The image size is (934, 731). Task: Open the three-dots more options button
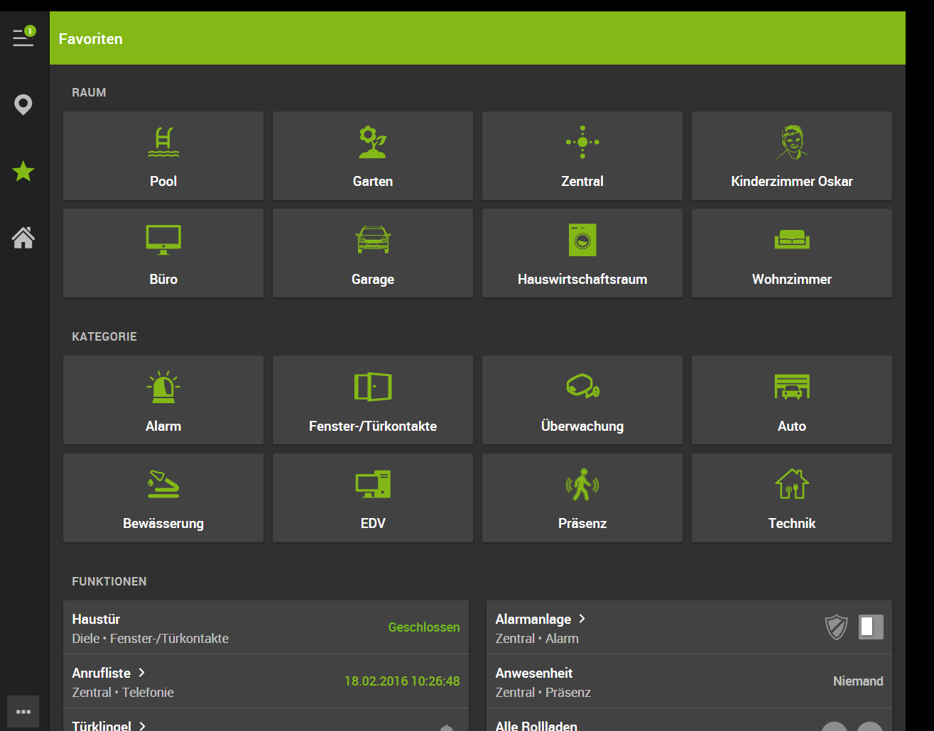[23, 711]
